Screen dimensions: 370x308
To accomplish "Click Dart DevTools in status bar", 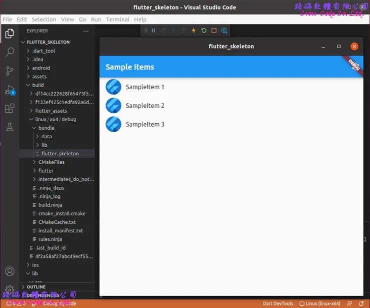I will tap(278, 303).
